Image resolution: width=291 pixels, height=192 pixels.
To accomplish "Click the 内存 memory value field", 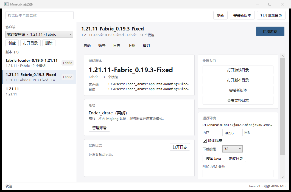I will click(x=232, y=133).
